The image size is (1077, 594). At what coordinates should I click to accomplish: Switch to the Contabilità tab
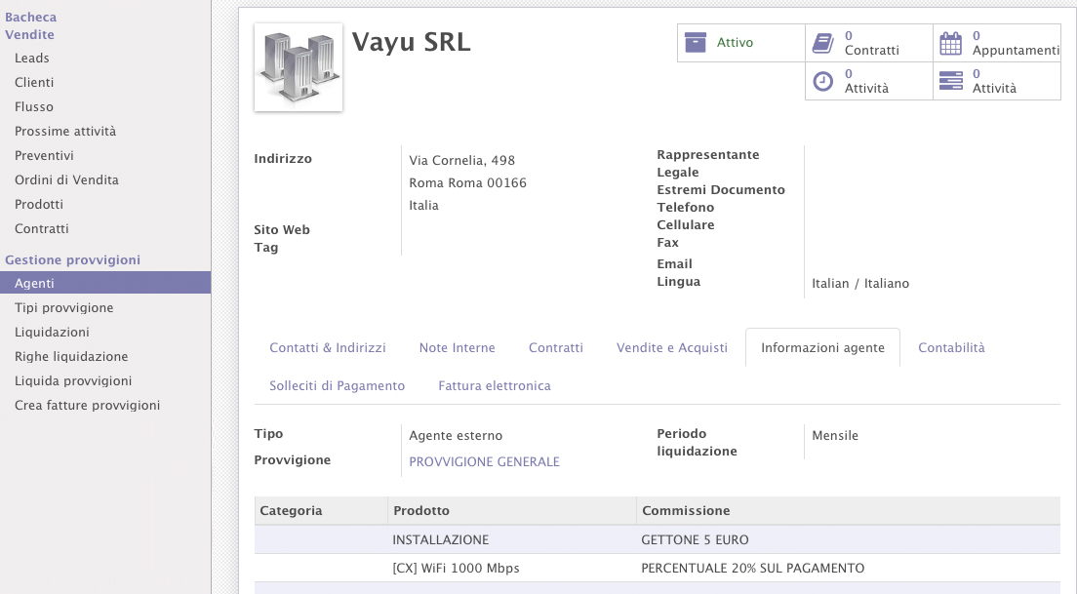[951, 347]
